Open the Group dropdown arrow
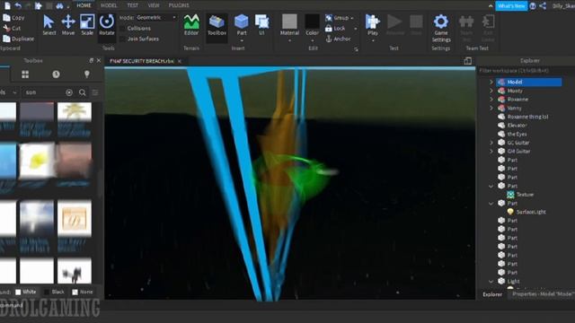Screen dimensions: 575x323 (x=352, y=18)
